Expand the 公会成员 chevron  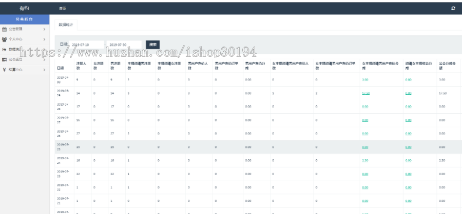pos(44,60)
